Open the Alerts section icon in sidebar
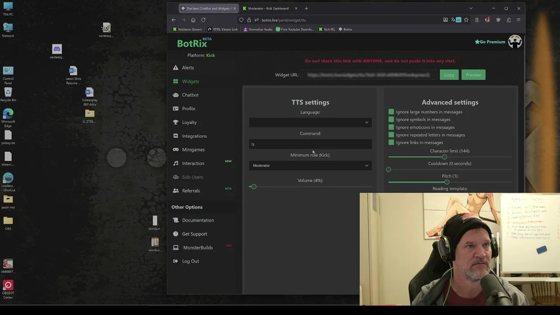 pyautogui.click(x=175, y=67)
